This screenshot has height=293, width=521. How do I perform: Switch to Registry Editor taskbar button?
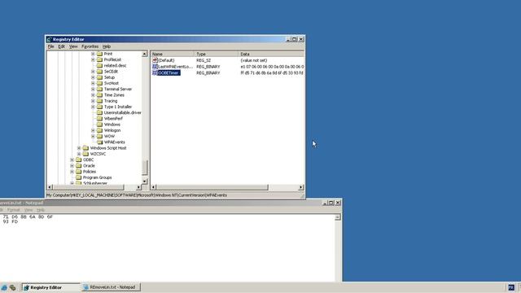[50, 287]
